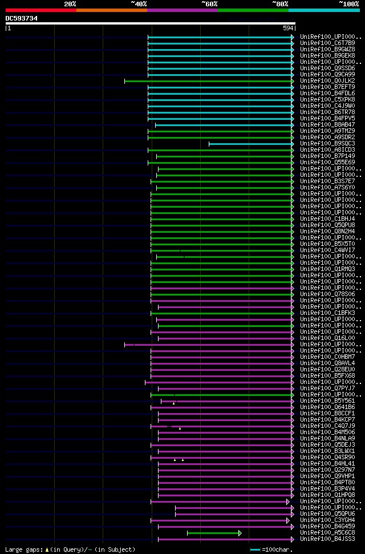This screenshot has height=554, width=365.
Task: Select the UniRef100_A9TMZ9 label
Action: tap(327, 131)
